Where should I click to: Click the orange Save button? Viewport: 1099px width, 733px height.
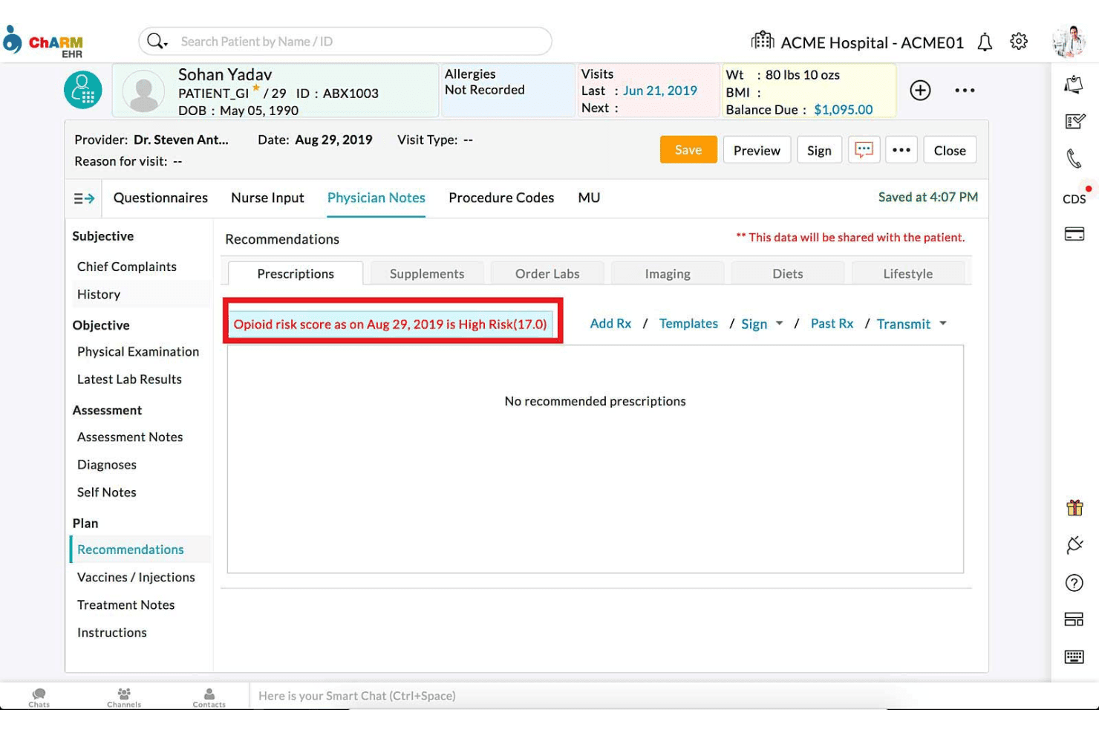[x=688, y=150]
